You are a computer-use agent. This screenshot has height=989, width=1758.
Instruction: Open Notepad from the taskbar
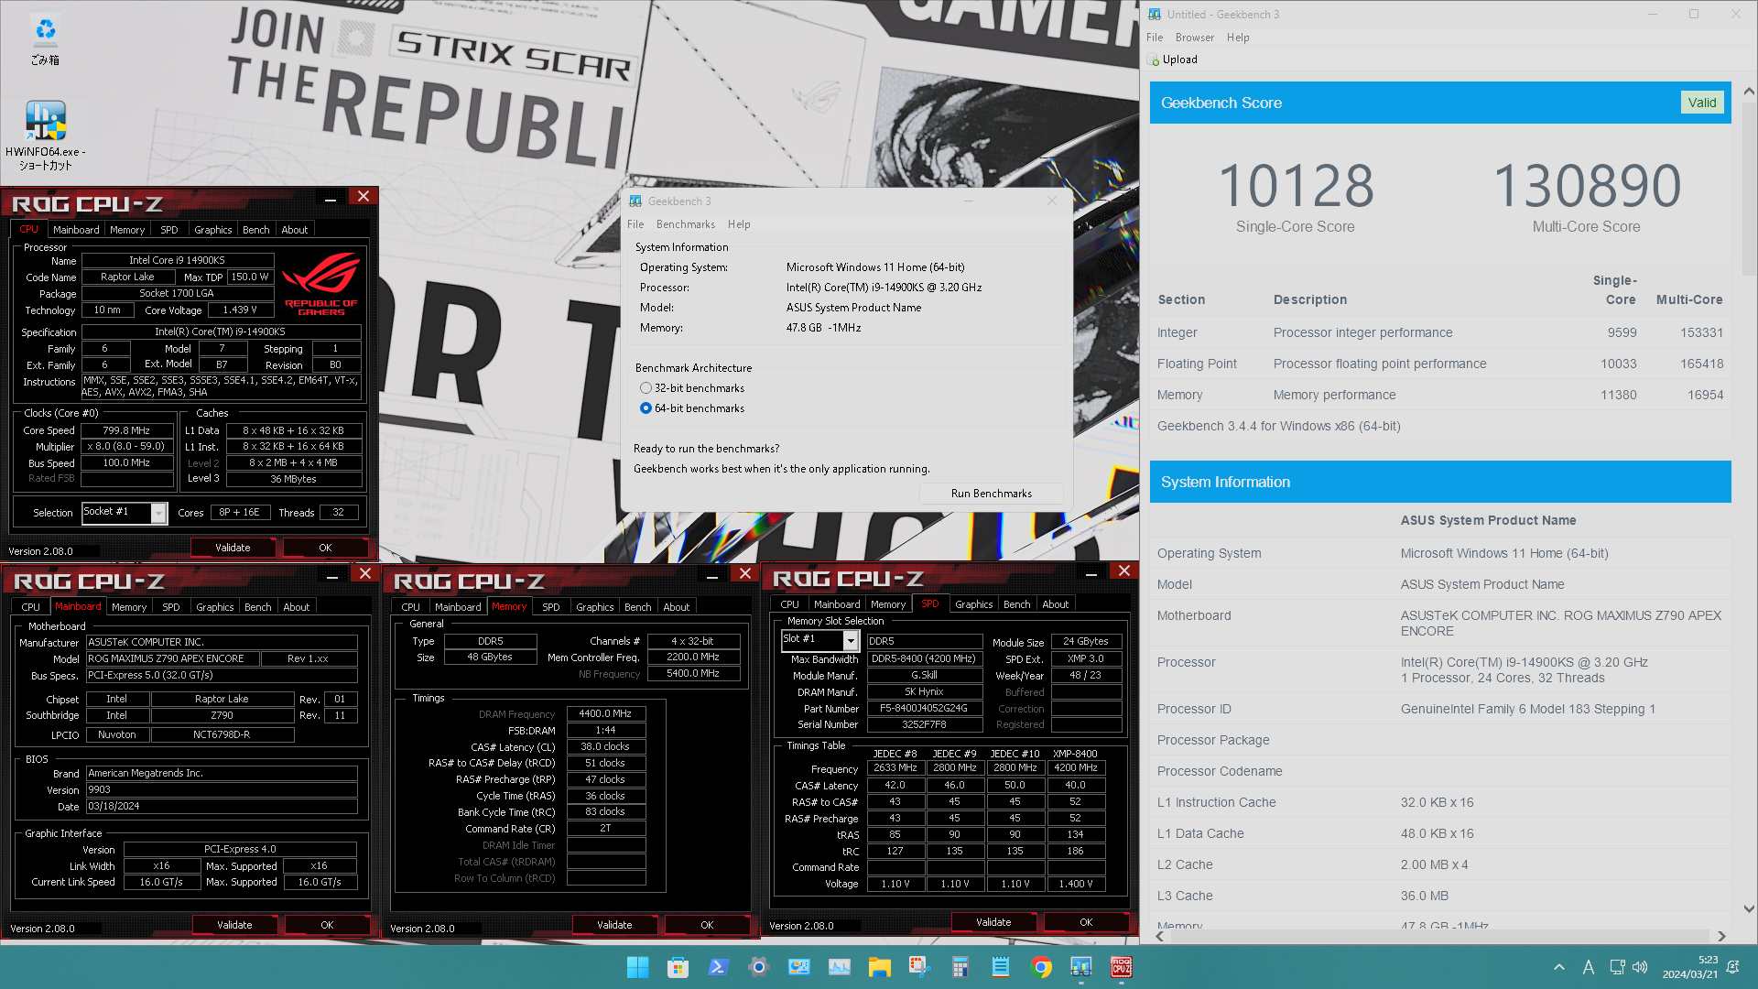[x=1000, y=967]
